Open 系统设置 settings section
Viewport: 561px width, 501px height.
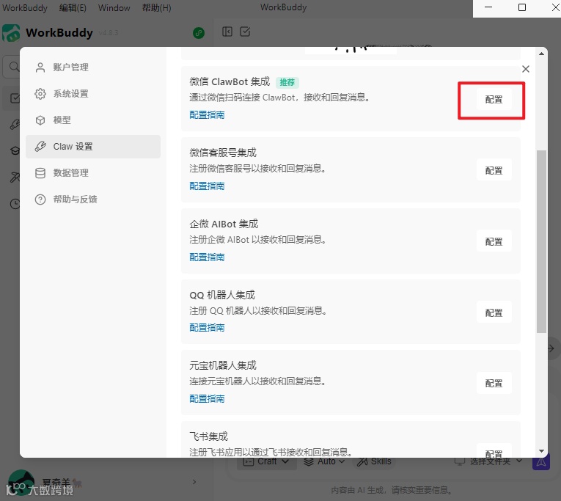93,94
